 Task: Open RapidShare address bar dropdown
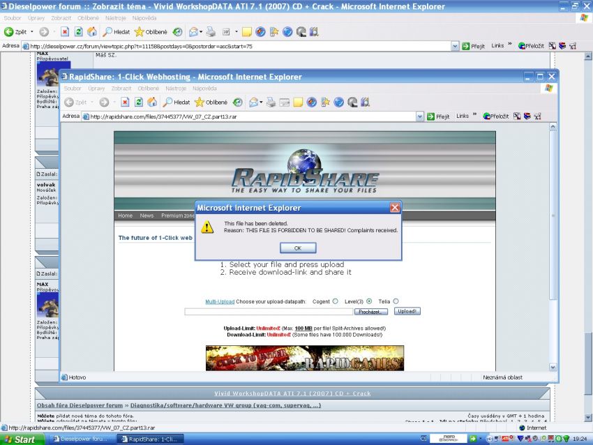[x=420, y=116]
